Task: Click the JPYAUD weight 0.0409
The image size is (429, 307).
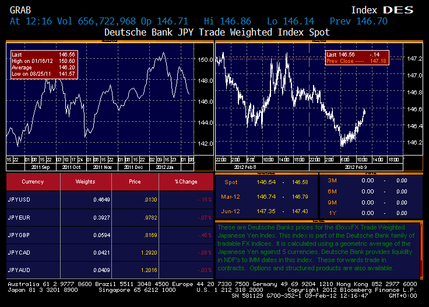Action: click(x=101, y=270)
